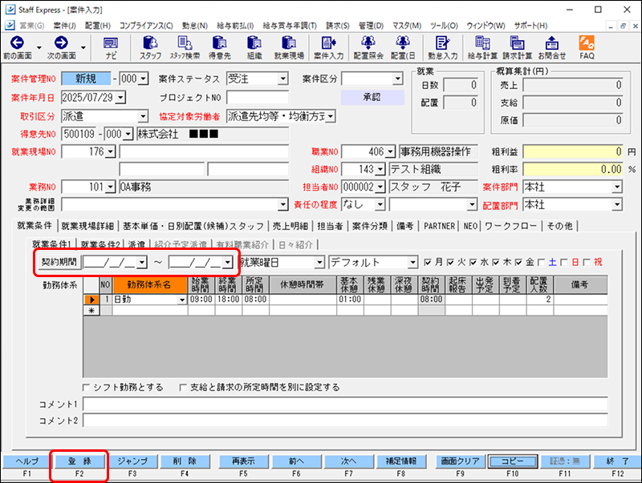Enable the 日 weekday checkbox
Viewport: 642px width, 483px height.
coord(564,263)
